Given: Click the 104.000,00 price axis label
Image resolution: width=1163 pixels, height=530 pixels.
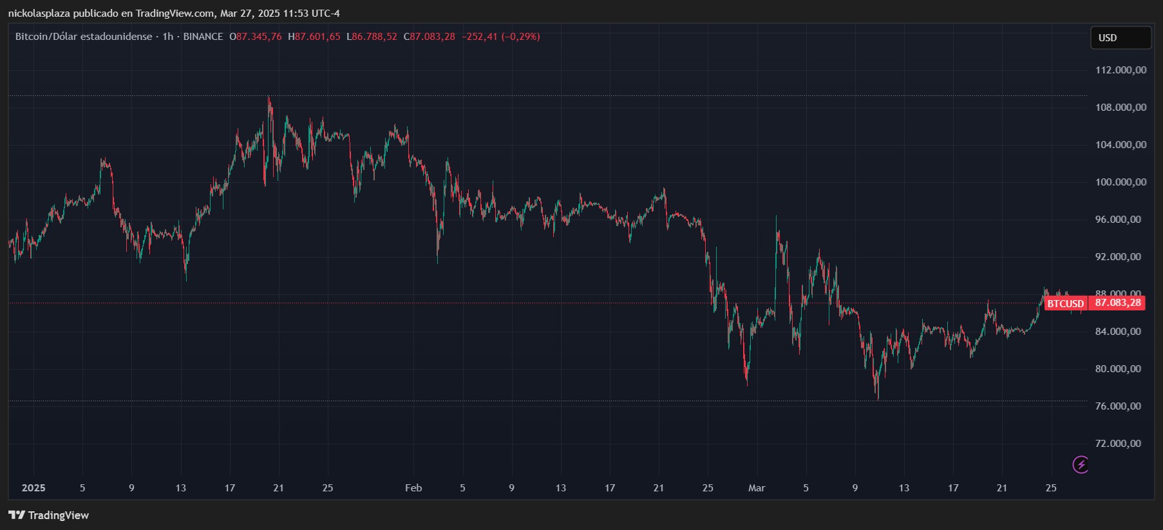Looking at the screenshot, I should click(x=1120, y=145).
